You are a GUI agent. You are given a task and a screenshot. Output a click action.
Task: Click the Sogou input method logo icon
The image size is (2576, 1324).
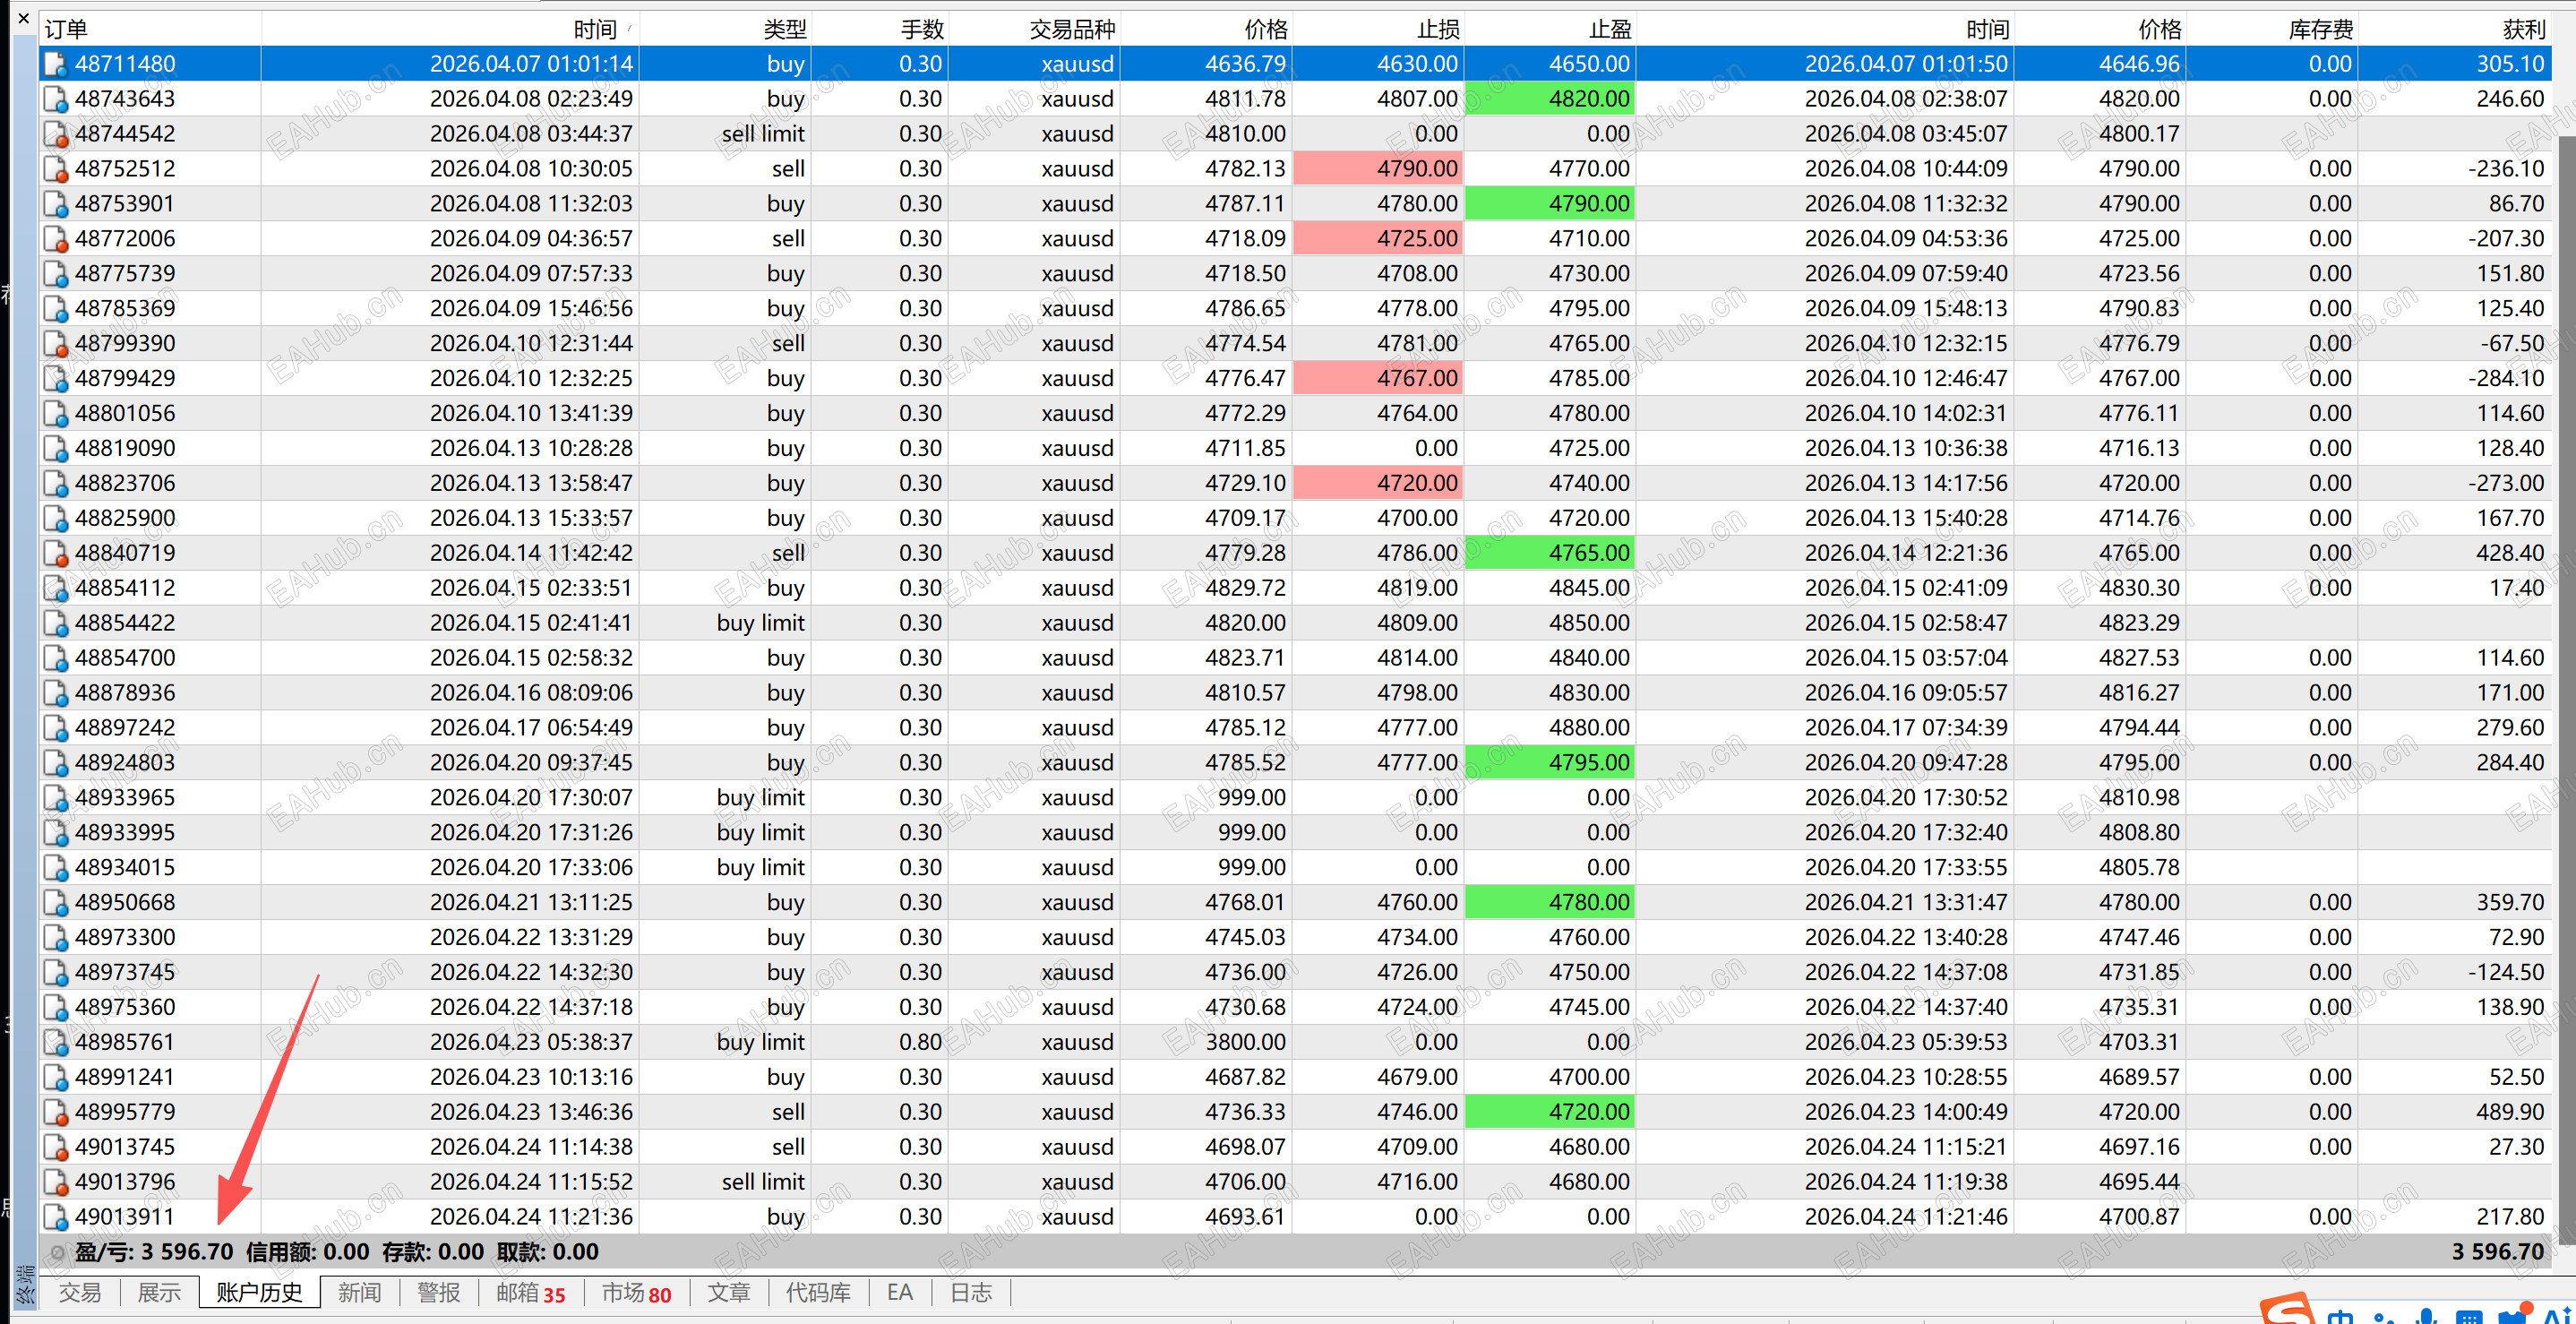coord(2287,1312)
